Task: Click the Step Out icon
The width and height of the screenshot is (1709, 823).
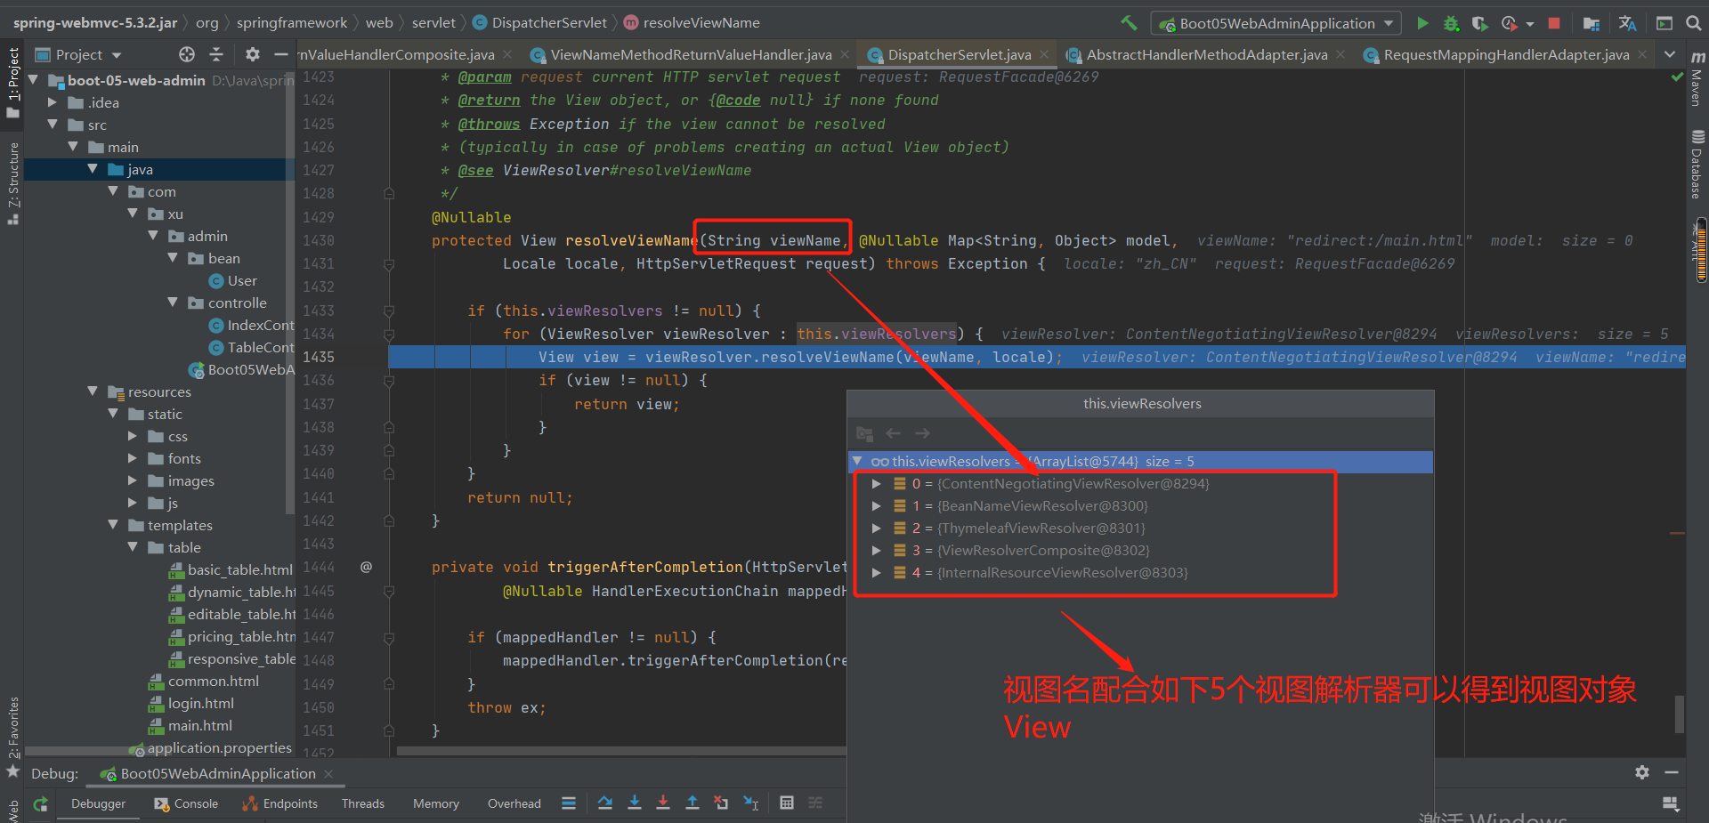Action: coord(693,803)
